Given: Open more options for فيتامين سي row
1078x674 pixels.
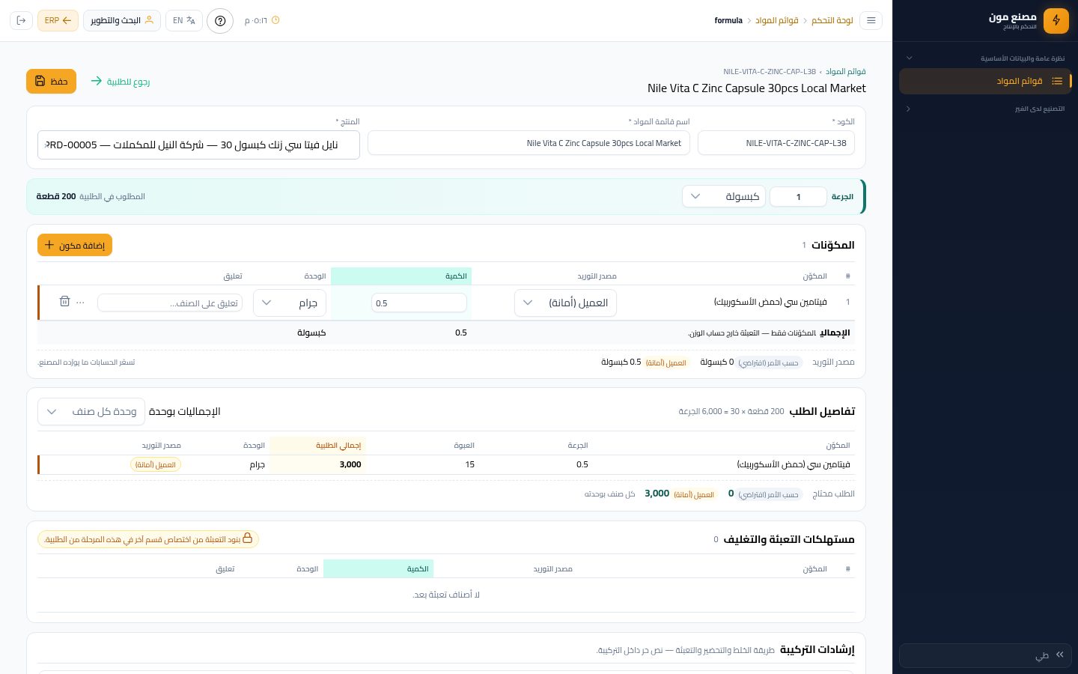Looking at the screenshot, I should [81, 302].
